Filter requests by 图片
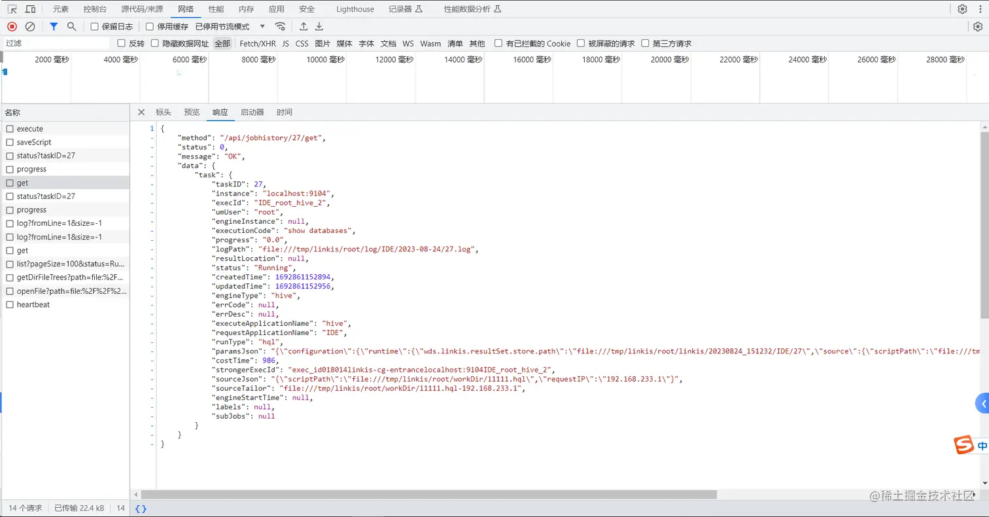Viewport: 989px width, 517px height. click(322, 43)
